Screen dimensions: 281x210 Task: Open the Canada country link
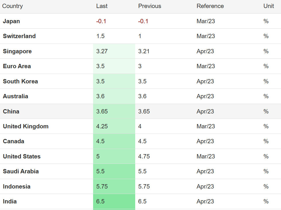coord(13,141)
